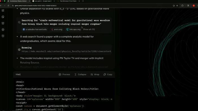The image size is (198, 111).
Task: Switch to The Millennium Prize Problems tab
Action: (x=68, y=1)
